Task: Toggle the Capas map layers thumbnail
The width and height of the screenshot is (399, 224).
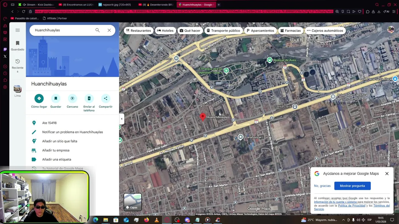Action: pos(133,202)
